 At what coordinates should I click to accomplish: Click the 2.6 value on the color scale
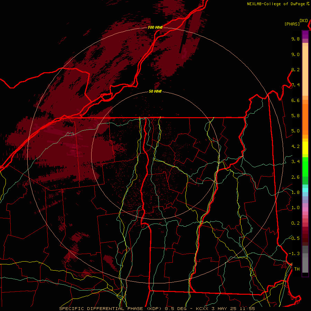295,177
